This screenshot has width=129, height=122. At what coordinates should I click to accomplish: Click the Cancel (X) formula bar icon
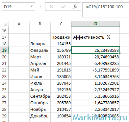click(x=51, y=7)
